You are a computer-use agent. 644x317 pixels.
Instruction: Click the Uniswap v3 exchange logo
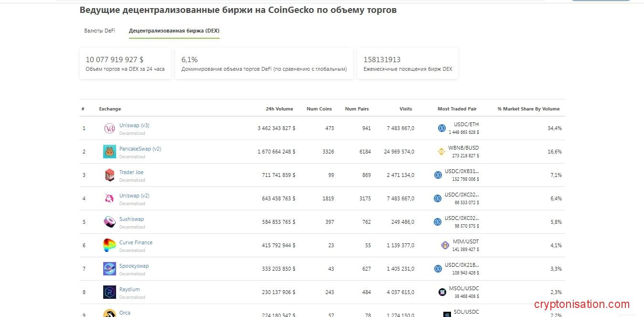tap(109, 128)
